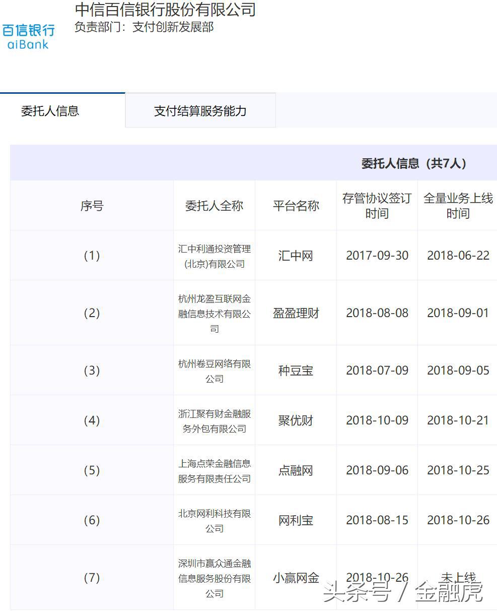Select row number (7)
497x611 pixels.
(92, 578)
